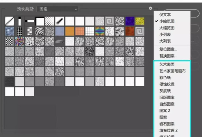Load the 灰度纸 pattern set

click(165, 91)
